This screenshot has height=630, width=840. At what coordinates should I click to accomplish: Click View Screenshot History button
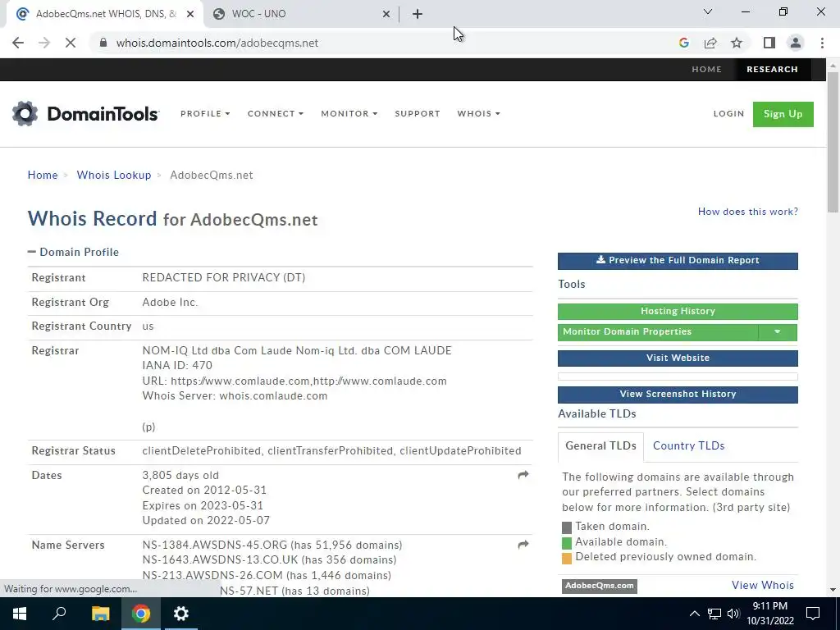point(678,395)
